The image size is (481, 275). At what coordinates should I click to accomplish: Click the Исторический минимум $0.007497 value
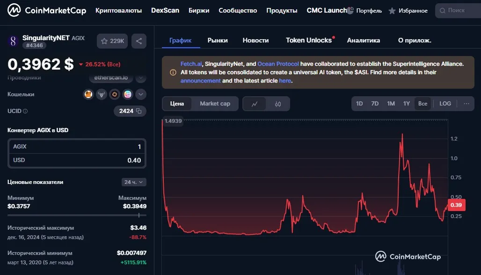pyautogui.click(x=131, y=253)
